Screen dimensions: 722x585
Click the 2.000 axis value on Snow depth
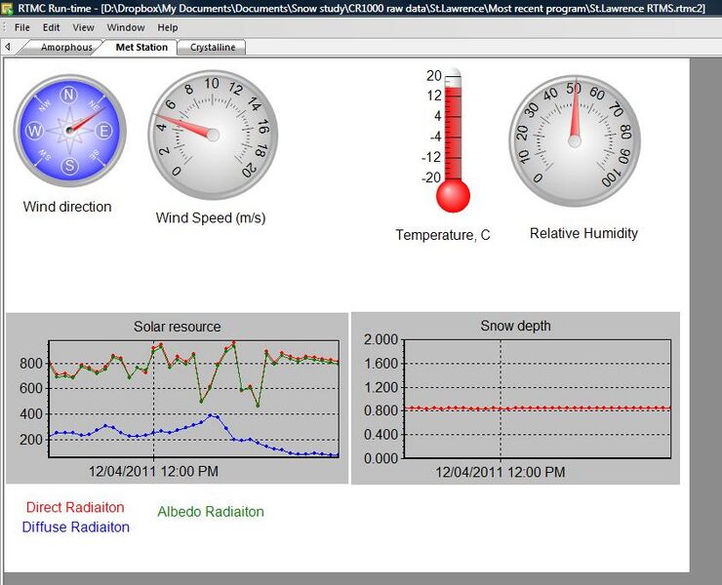tap(381, 339)
